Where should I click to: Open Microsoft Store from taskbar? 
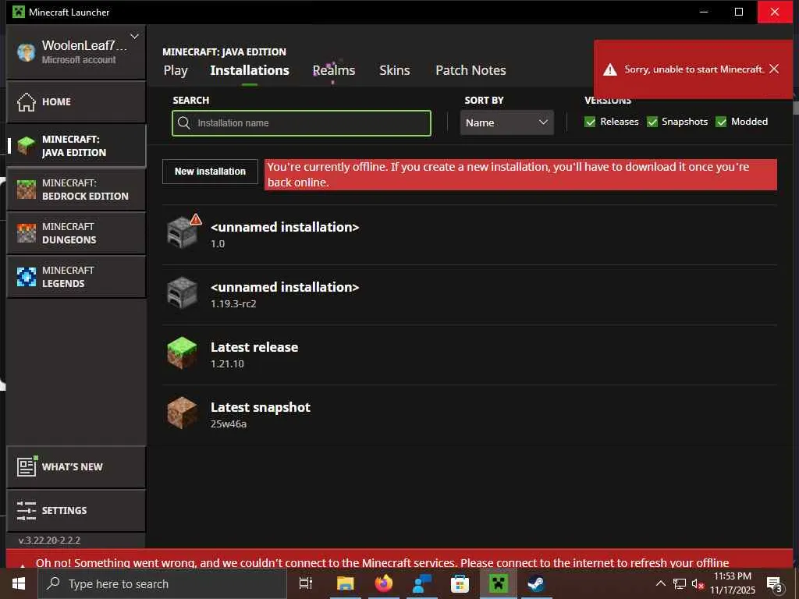tap(460, 583)
